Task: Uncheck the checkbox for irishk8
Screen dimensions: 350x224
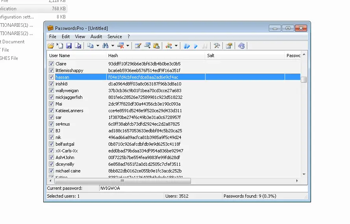Action: [x=51, y=84]
